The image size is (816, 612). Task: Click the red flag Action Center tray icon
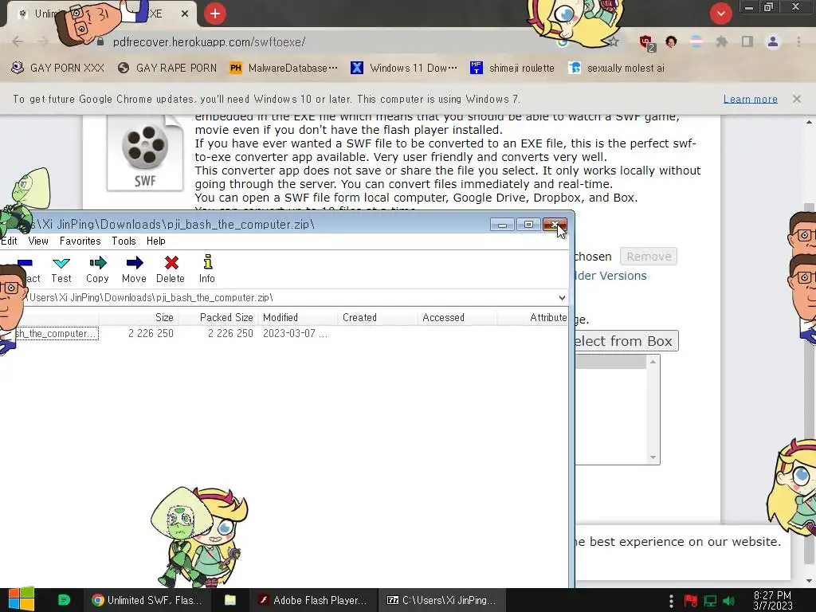pos(691,601)
